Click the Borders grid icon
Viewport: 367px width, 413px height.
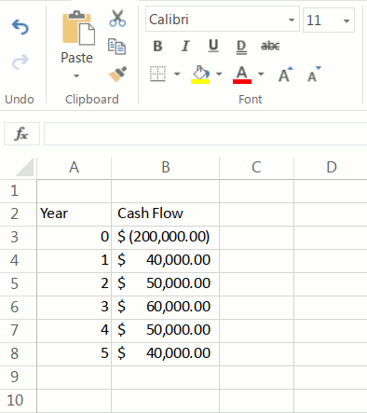pyautogui.click(x=157, y=74)
